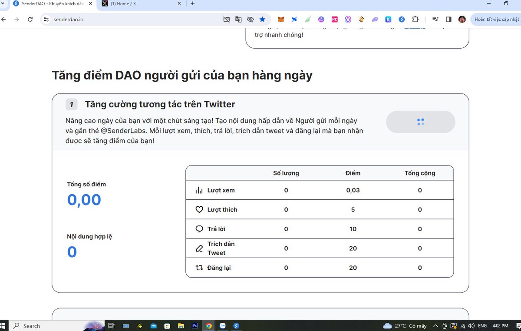
Task: Open the Magic Eden pink extension
Action: pyautogui.click(x=335, y=19)
